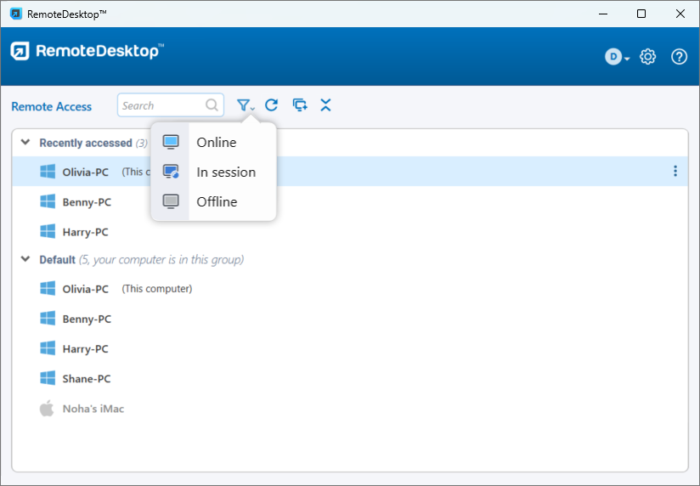Click the add computer icon in toolbar
Viewport: 700px width, 486px height.
299,105
